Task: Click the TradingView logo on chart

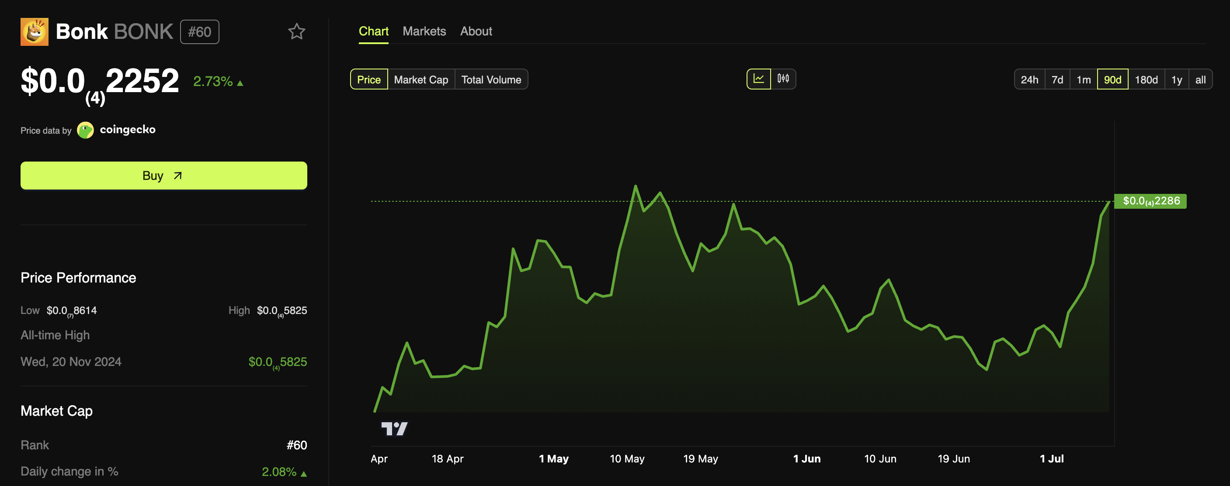Action: point(394,428)
